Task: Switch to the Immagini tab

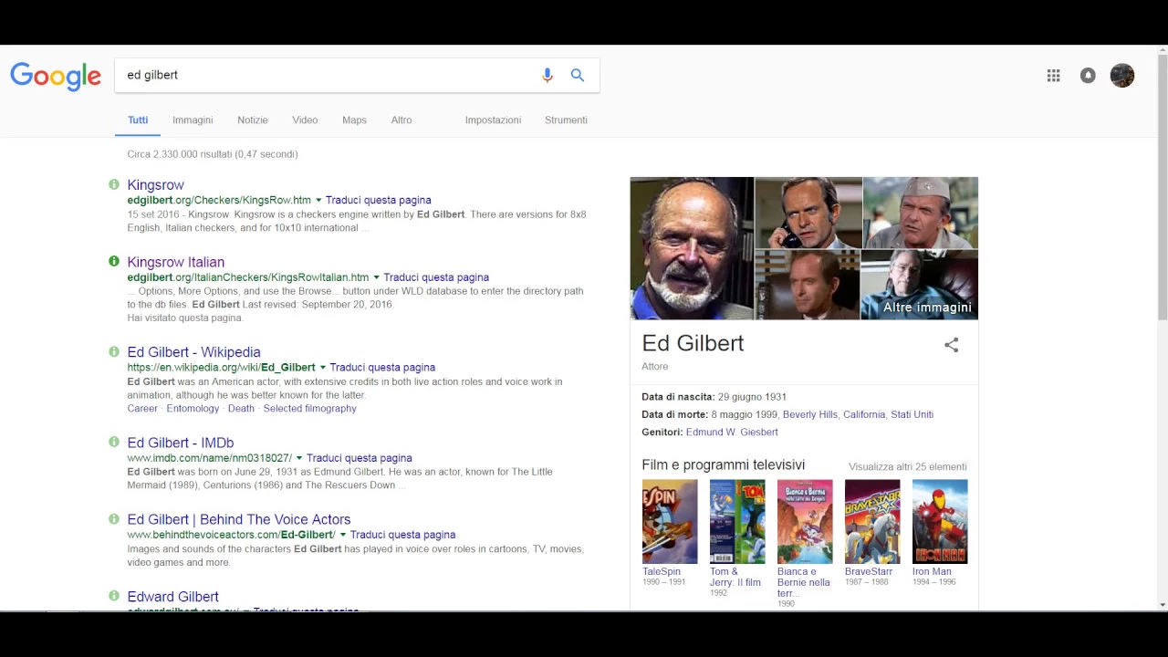Action: 193,120
